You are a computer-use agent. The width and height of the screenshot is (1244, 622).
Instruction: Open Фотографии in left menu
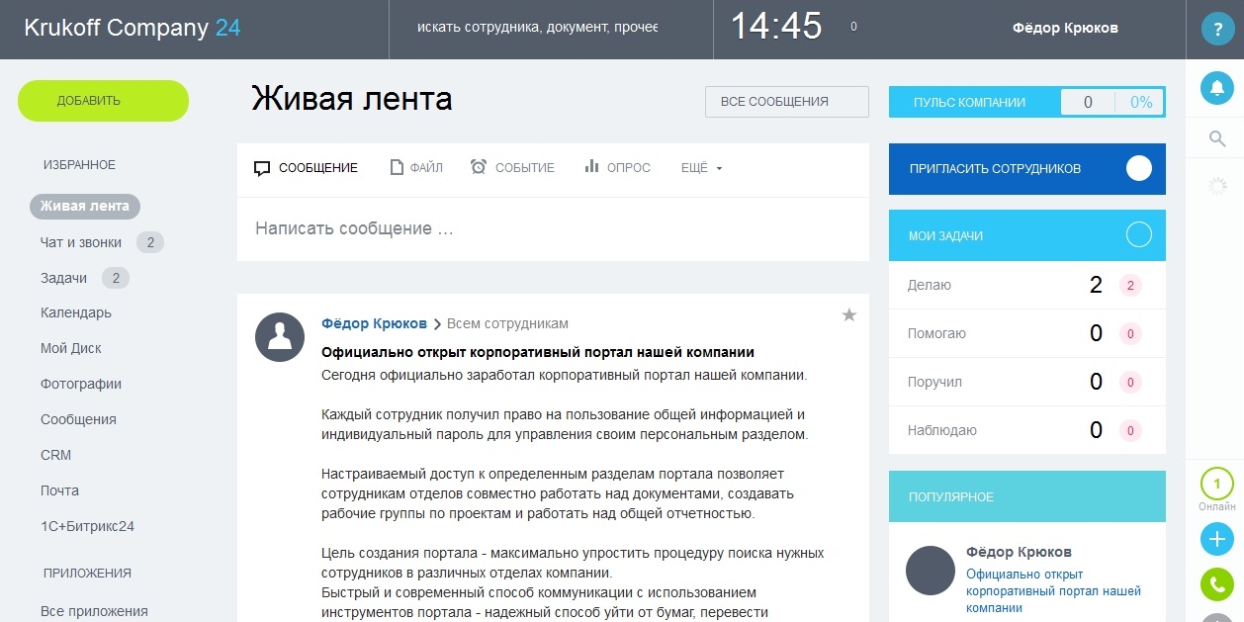pos(81,385)
